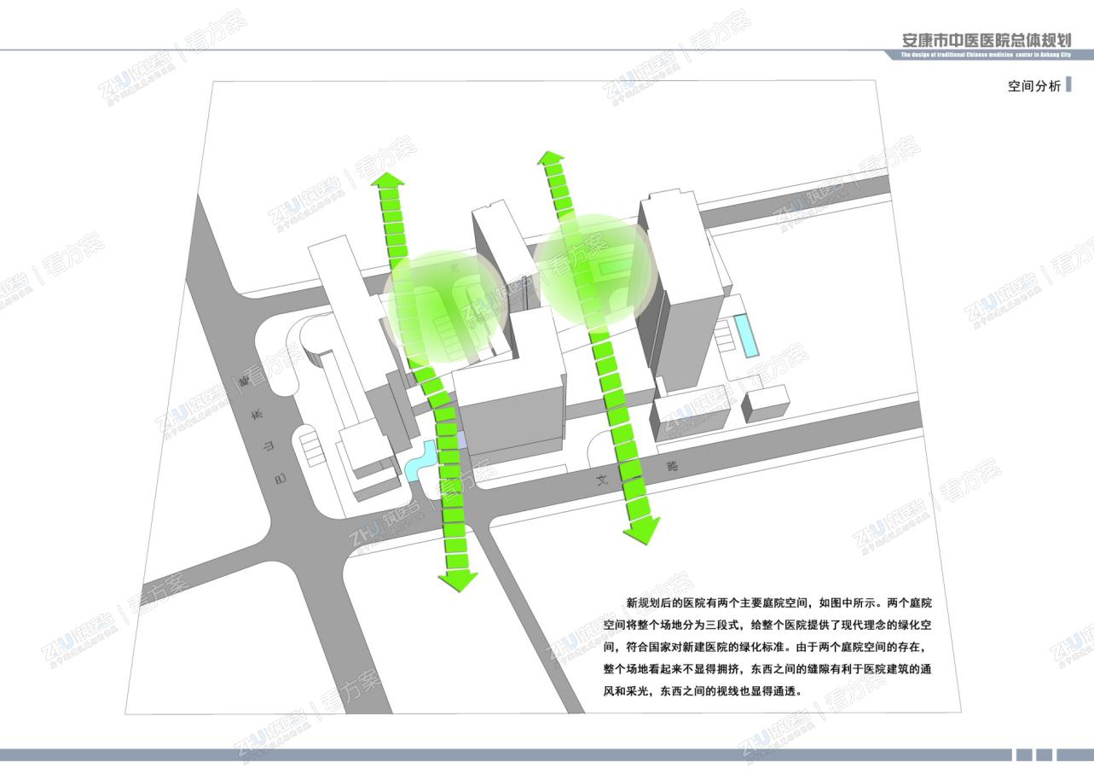The width and height of the screenshot is (1094, 774).
Task: Click the 空间分析 section label
Action: [1033, 86]
